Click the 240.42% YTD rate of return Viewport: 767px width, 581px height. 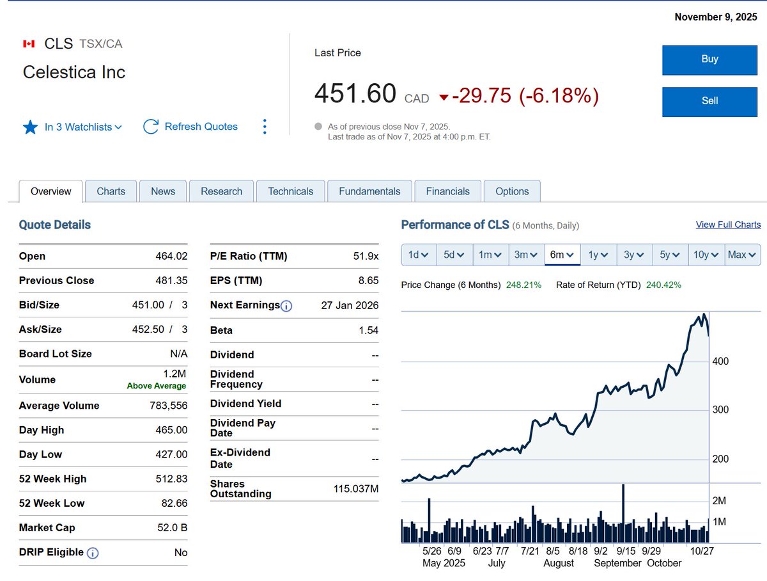(x=663, y=285)
